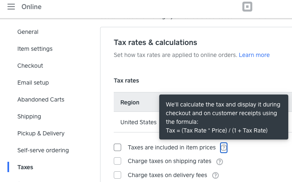Viewport: 292px width, 182px height.
Task: Open Shipping settings page
Action: pos(29,116)
